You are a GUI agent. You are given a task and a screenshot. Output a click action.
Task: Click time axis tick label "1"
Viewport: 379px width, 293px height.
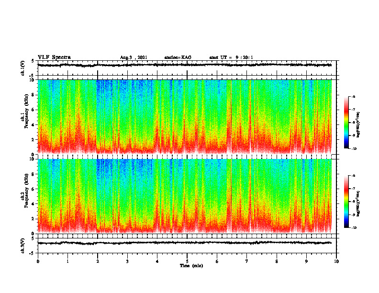pos(67,261)
